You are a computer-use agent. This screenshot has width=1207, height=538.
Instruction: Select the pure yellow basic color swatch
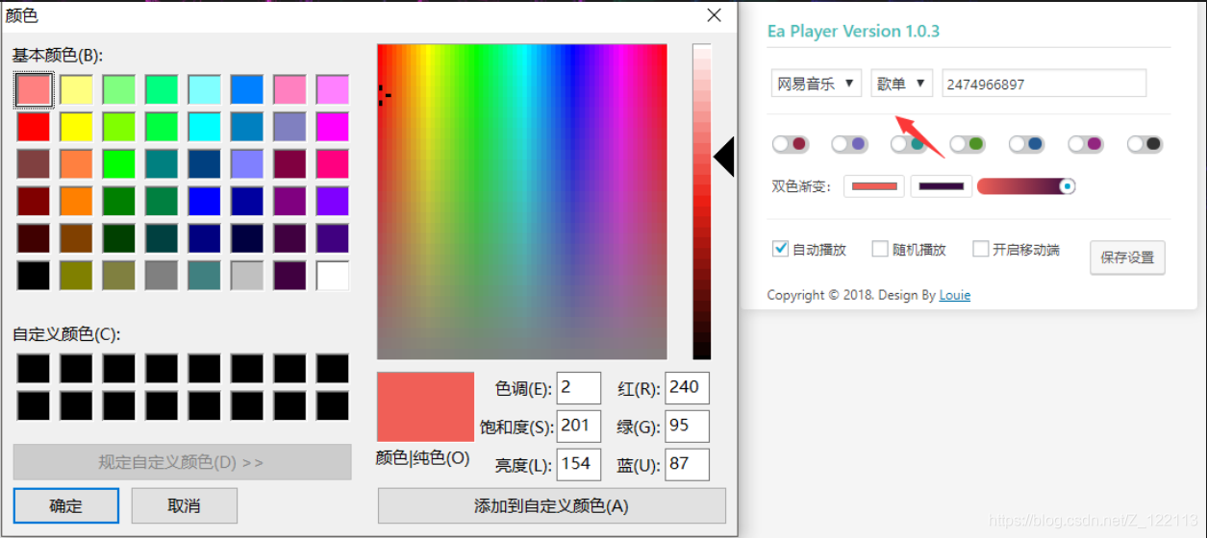tap(76, 127)
